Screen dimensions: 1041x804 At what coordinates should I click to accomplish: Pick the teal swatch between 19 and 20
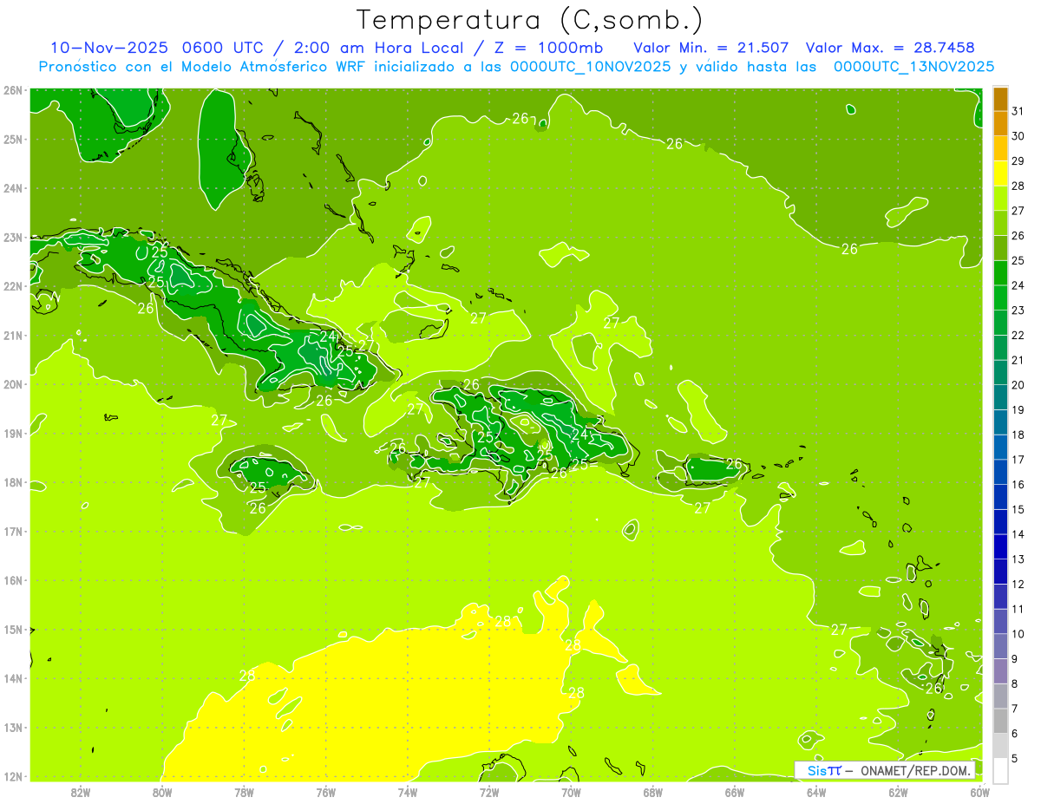pos(1000,398)
